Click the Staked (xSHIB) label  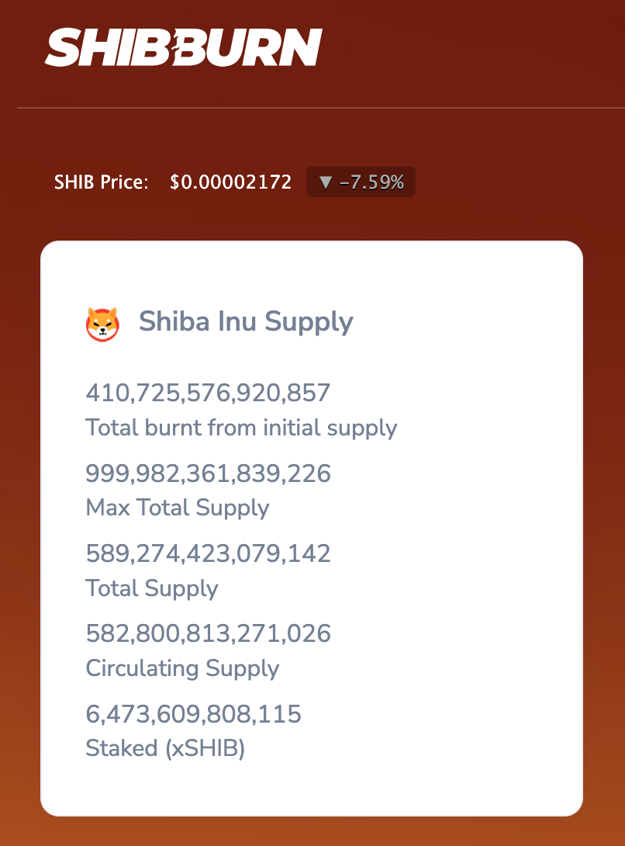pos(165,749)
